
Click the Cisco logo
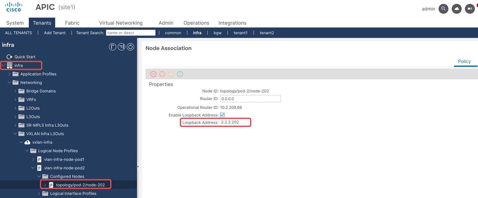click(x=13, y=7)
